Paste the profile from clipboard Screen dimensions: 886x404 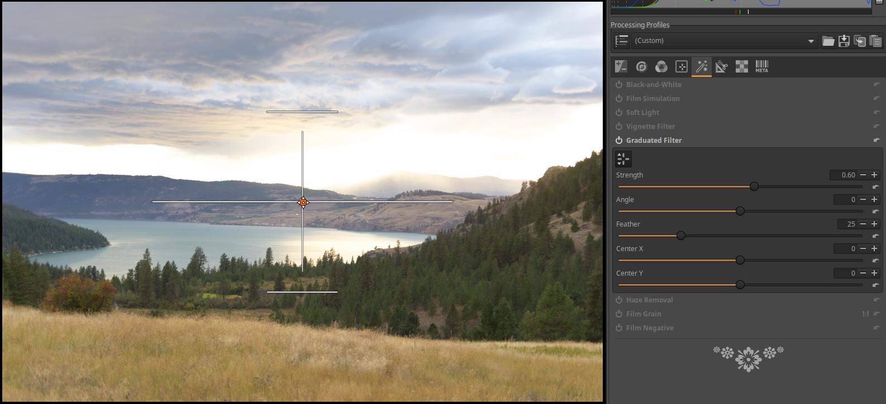pyautogui.click(x=875, y=41)
